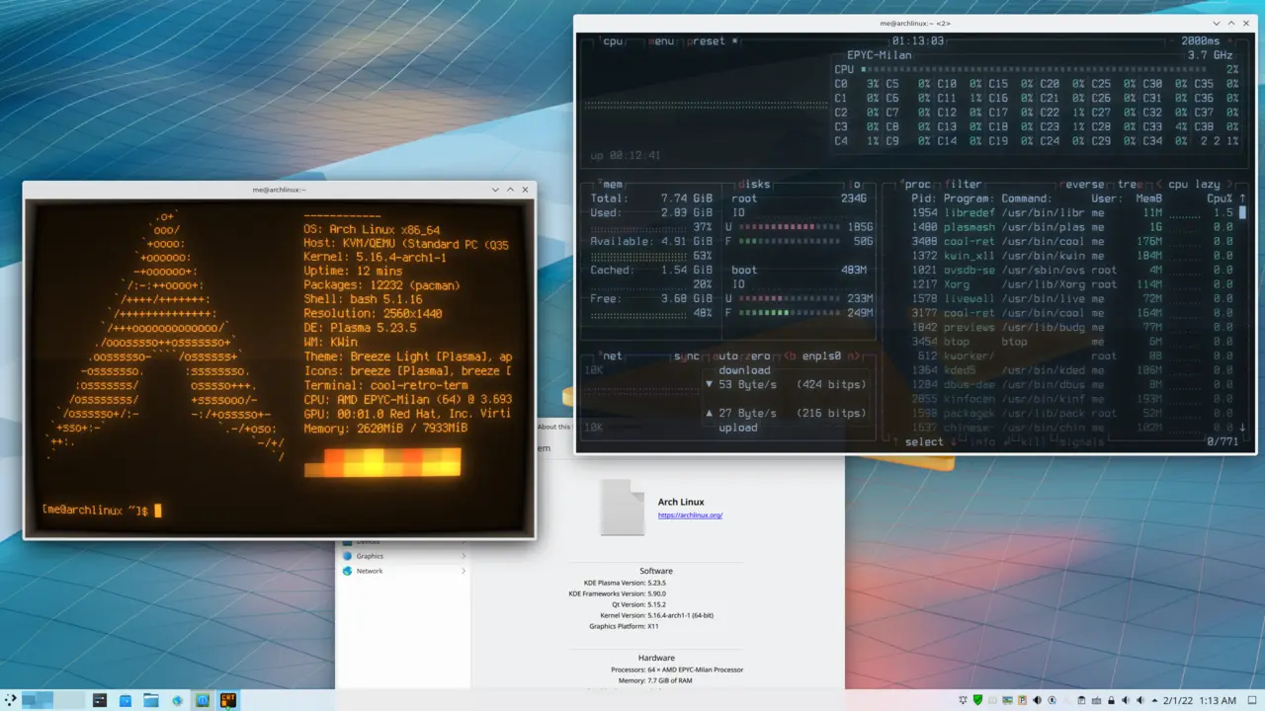This screenshot has height=711, width=1265.
Task: Open the wallpaper picture tray icon
Action: click(x=1007, y=700)
